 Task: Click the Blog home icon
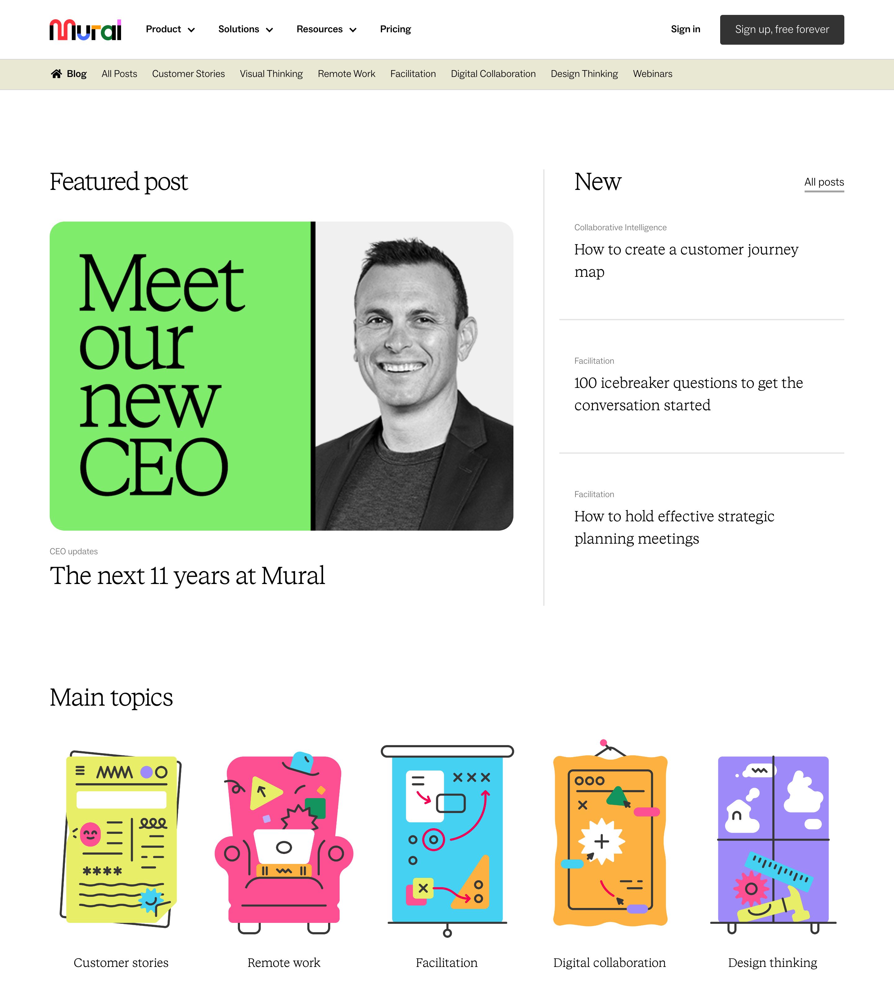pyautogui.click(x=56, y=74)
